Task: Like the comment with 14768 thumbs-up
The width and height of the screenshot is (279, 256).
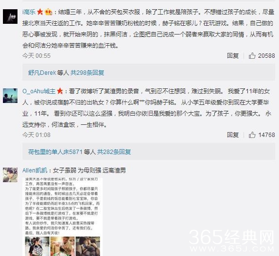Action: [252, 135]
